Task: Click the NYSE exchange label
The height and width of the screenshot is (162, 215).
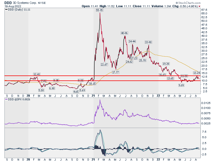Action: [x=42, y=3]
